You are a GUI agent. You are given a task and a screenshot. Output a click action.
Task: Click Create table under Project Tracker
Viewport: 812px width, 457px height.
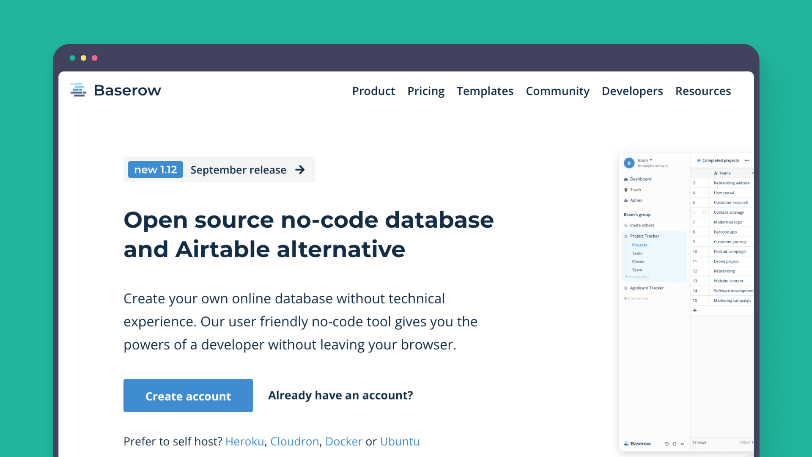(x=638, y=277)
